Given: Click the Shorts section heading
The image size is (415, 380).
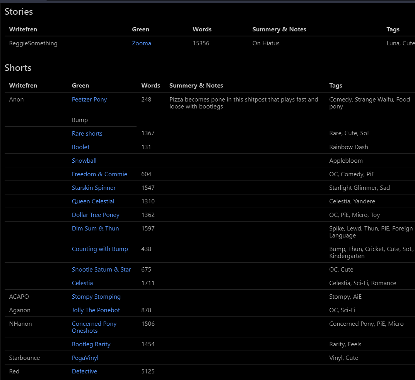Looking at the screenshot, I should click(x=18, y=68).
